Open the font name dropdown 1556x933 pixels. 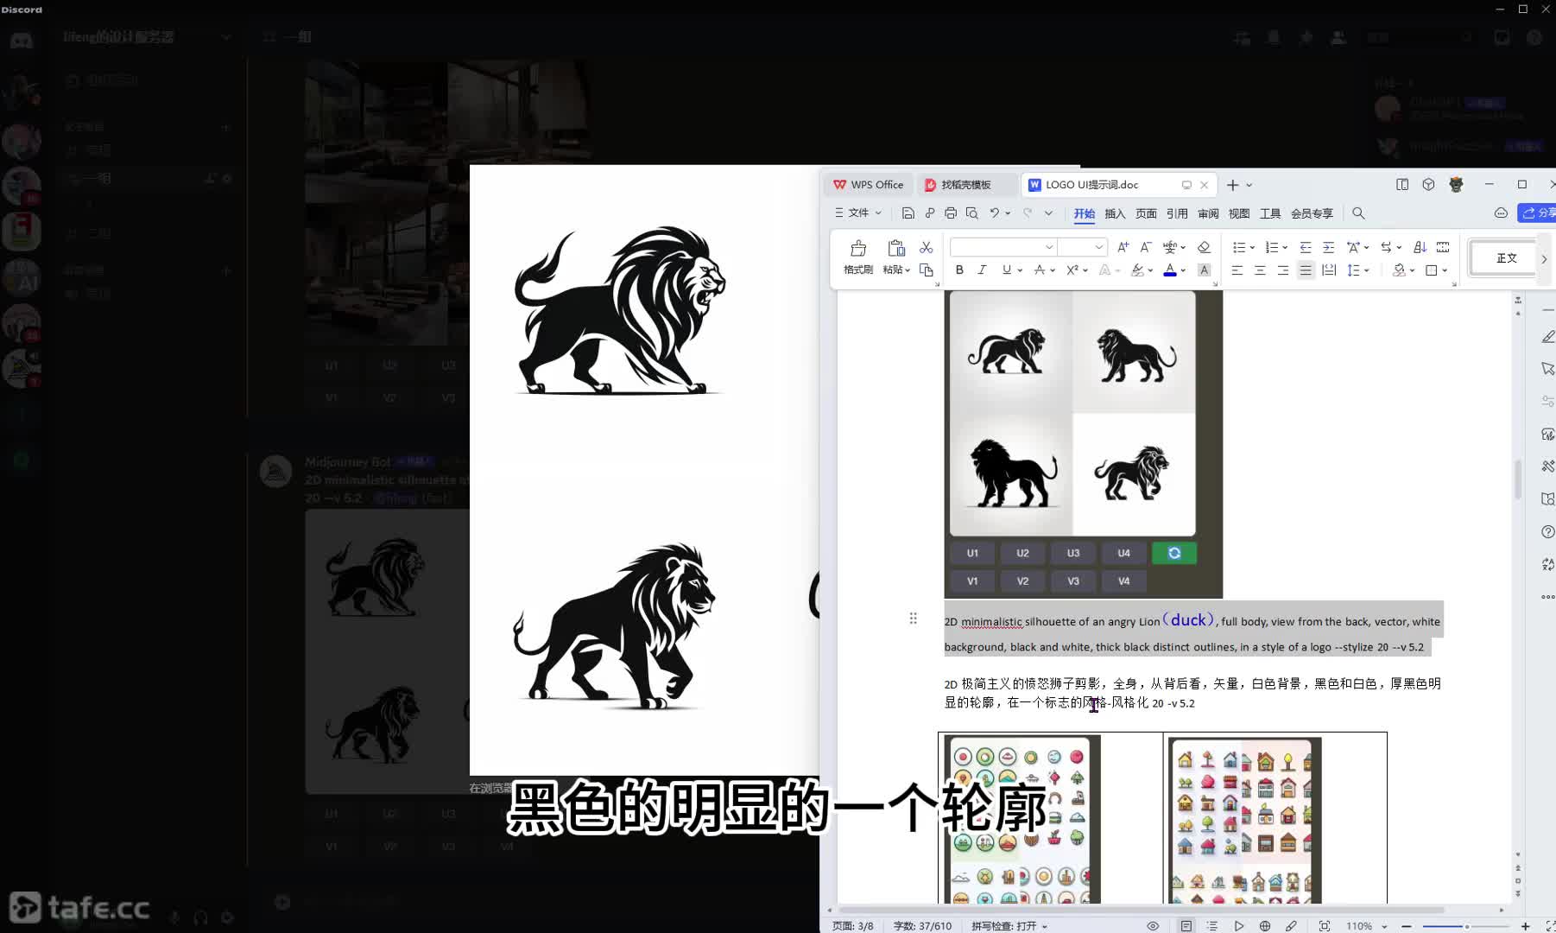[x=1049, y=247]
